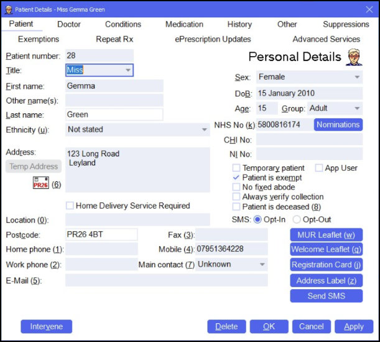Click into the E-Mail input field

(x=166, y=280)
